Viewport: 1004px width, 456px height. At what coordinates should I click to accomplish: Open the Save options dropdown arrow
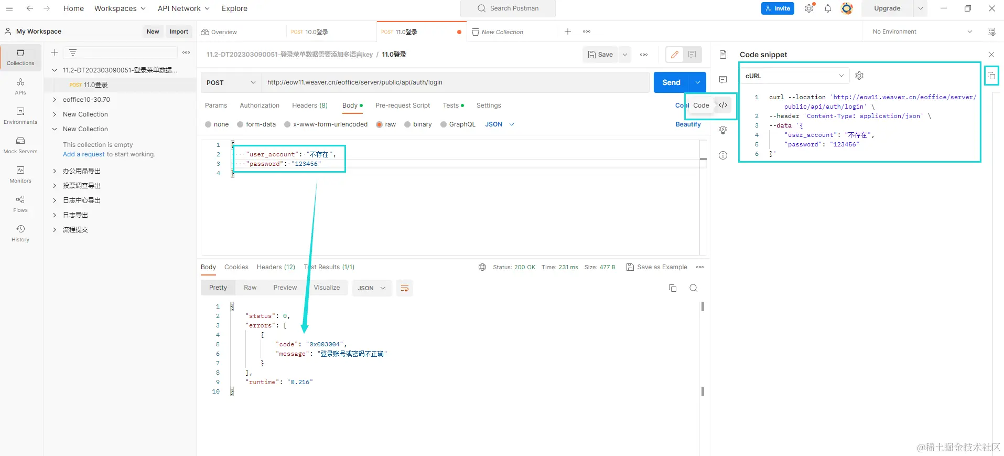[x=625, y=55]
